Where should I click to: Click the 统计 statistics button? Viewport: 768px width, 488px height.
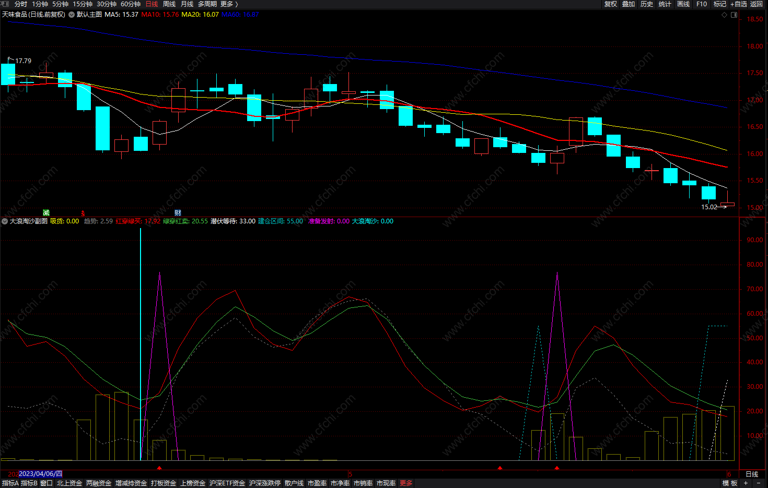[665, 4]
